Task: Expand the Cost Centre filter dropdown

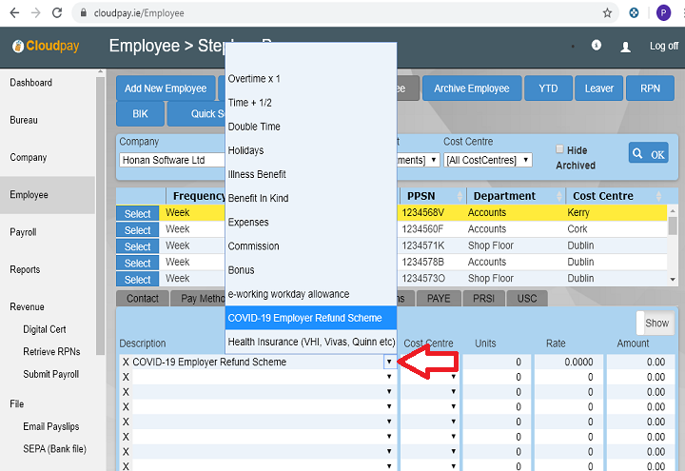Action: click(487, 160)
